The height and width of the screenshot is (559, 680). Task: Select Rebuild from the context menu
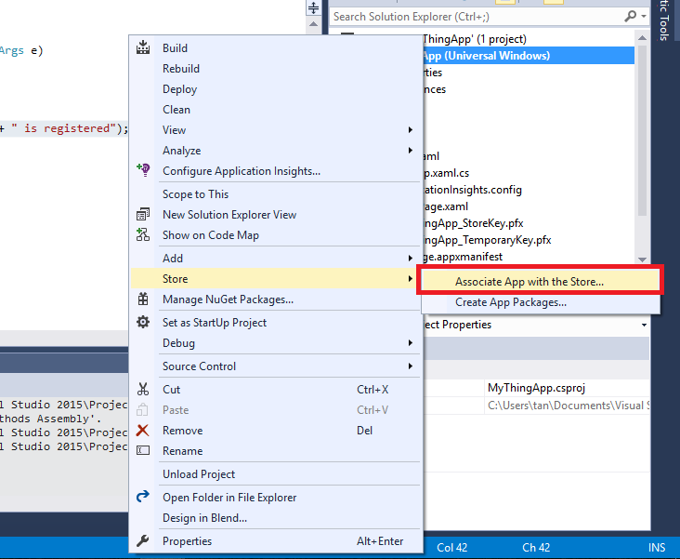click(181, 69)
